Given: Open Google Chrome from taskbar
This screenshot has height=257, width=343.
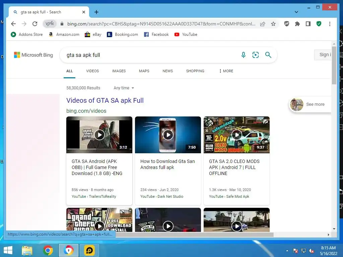Looking at the screenshot, I should pyautogui.click(x=48, y=250).
